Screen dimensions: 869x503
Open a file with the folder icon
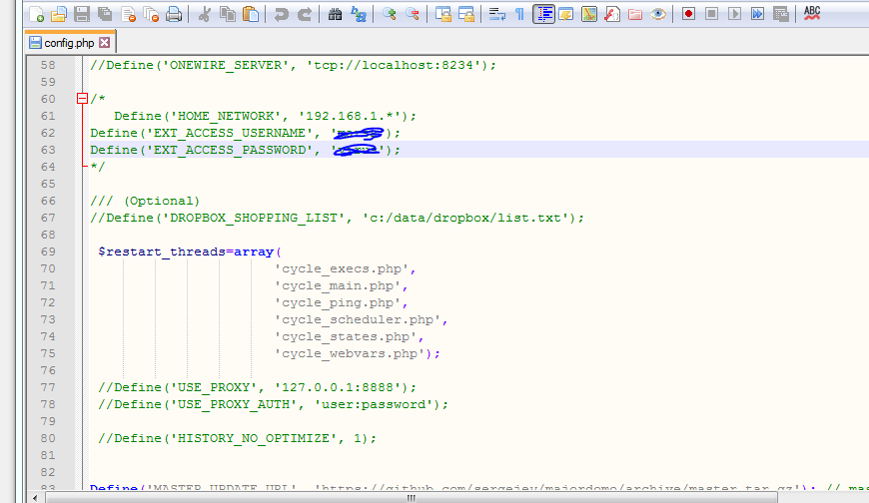(x=59, y=14)
